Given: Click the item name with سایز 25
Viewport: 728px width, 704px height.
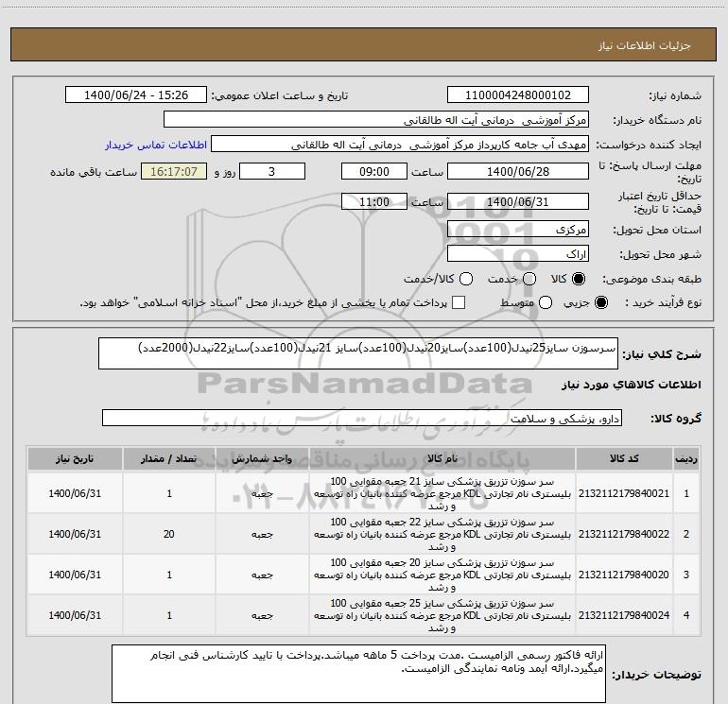Looking at the screenshot, I should [442, 615].
